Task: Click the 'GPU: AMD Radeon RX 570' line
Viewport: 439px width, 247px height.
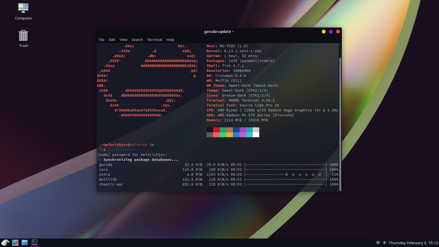Action: click(x=250, y=115)
